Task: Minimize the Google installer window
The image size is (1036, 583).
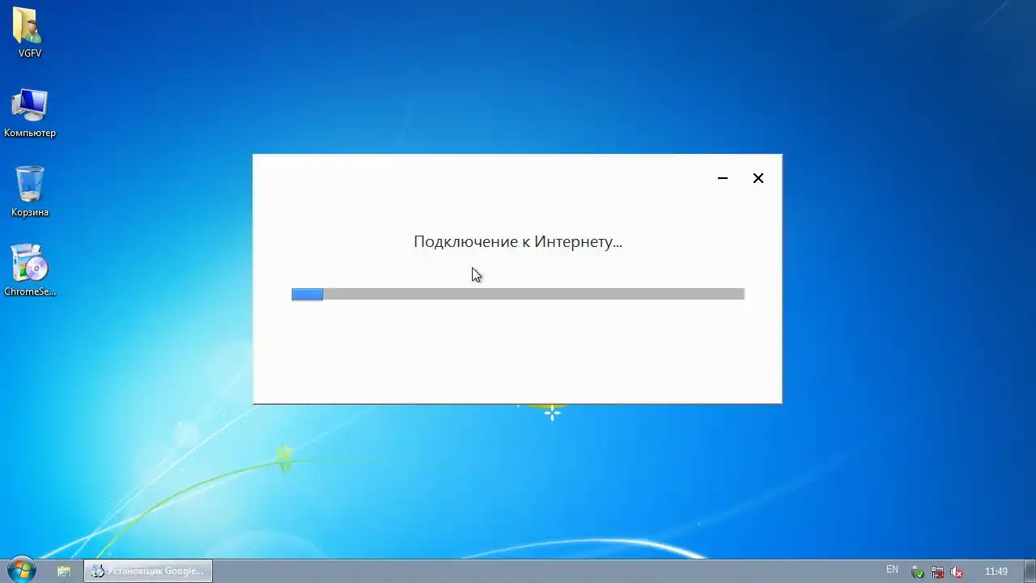Action: coord(723,178)
